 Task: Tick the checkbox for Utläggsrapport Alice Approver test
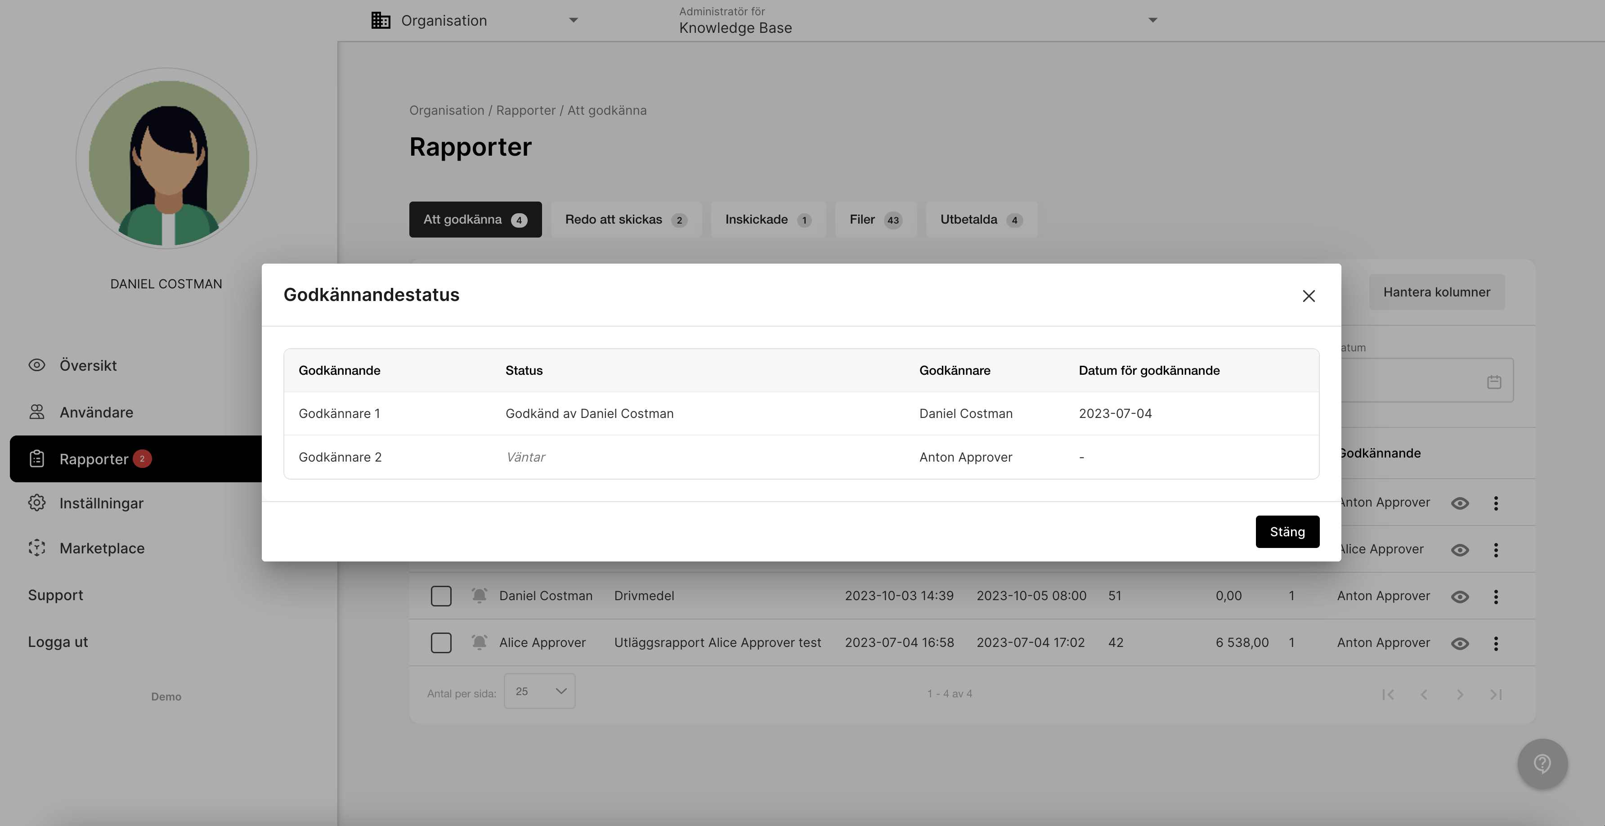pos(441,642)
